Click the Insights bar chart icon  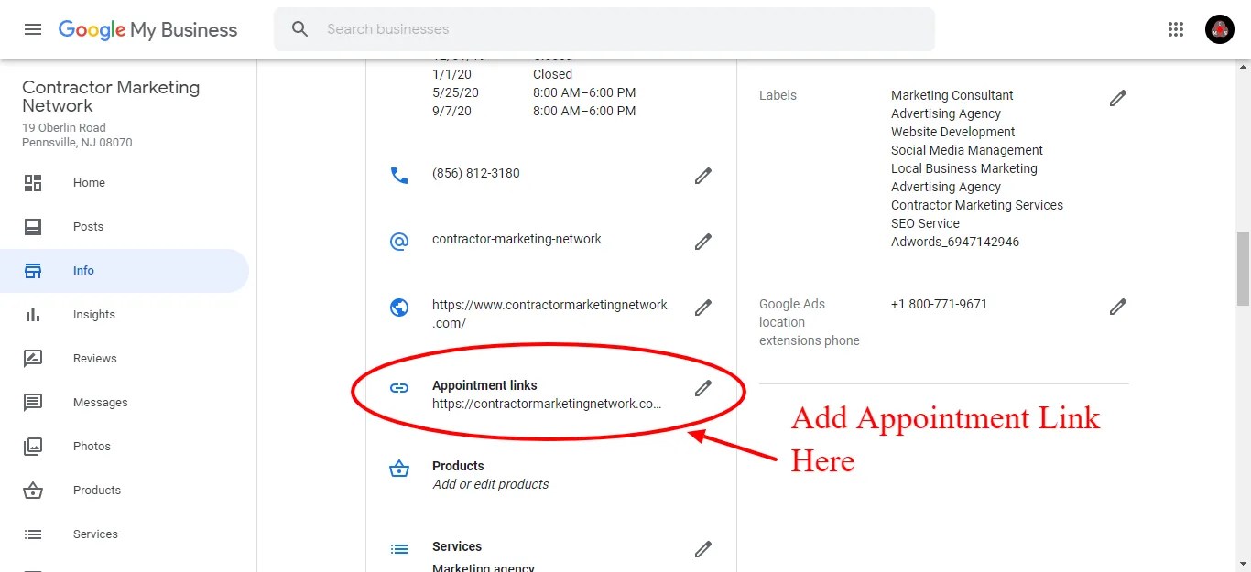click(33, 315)
